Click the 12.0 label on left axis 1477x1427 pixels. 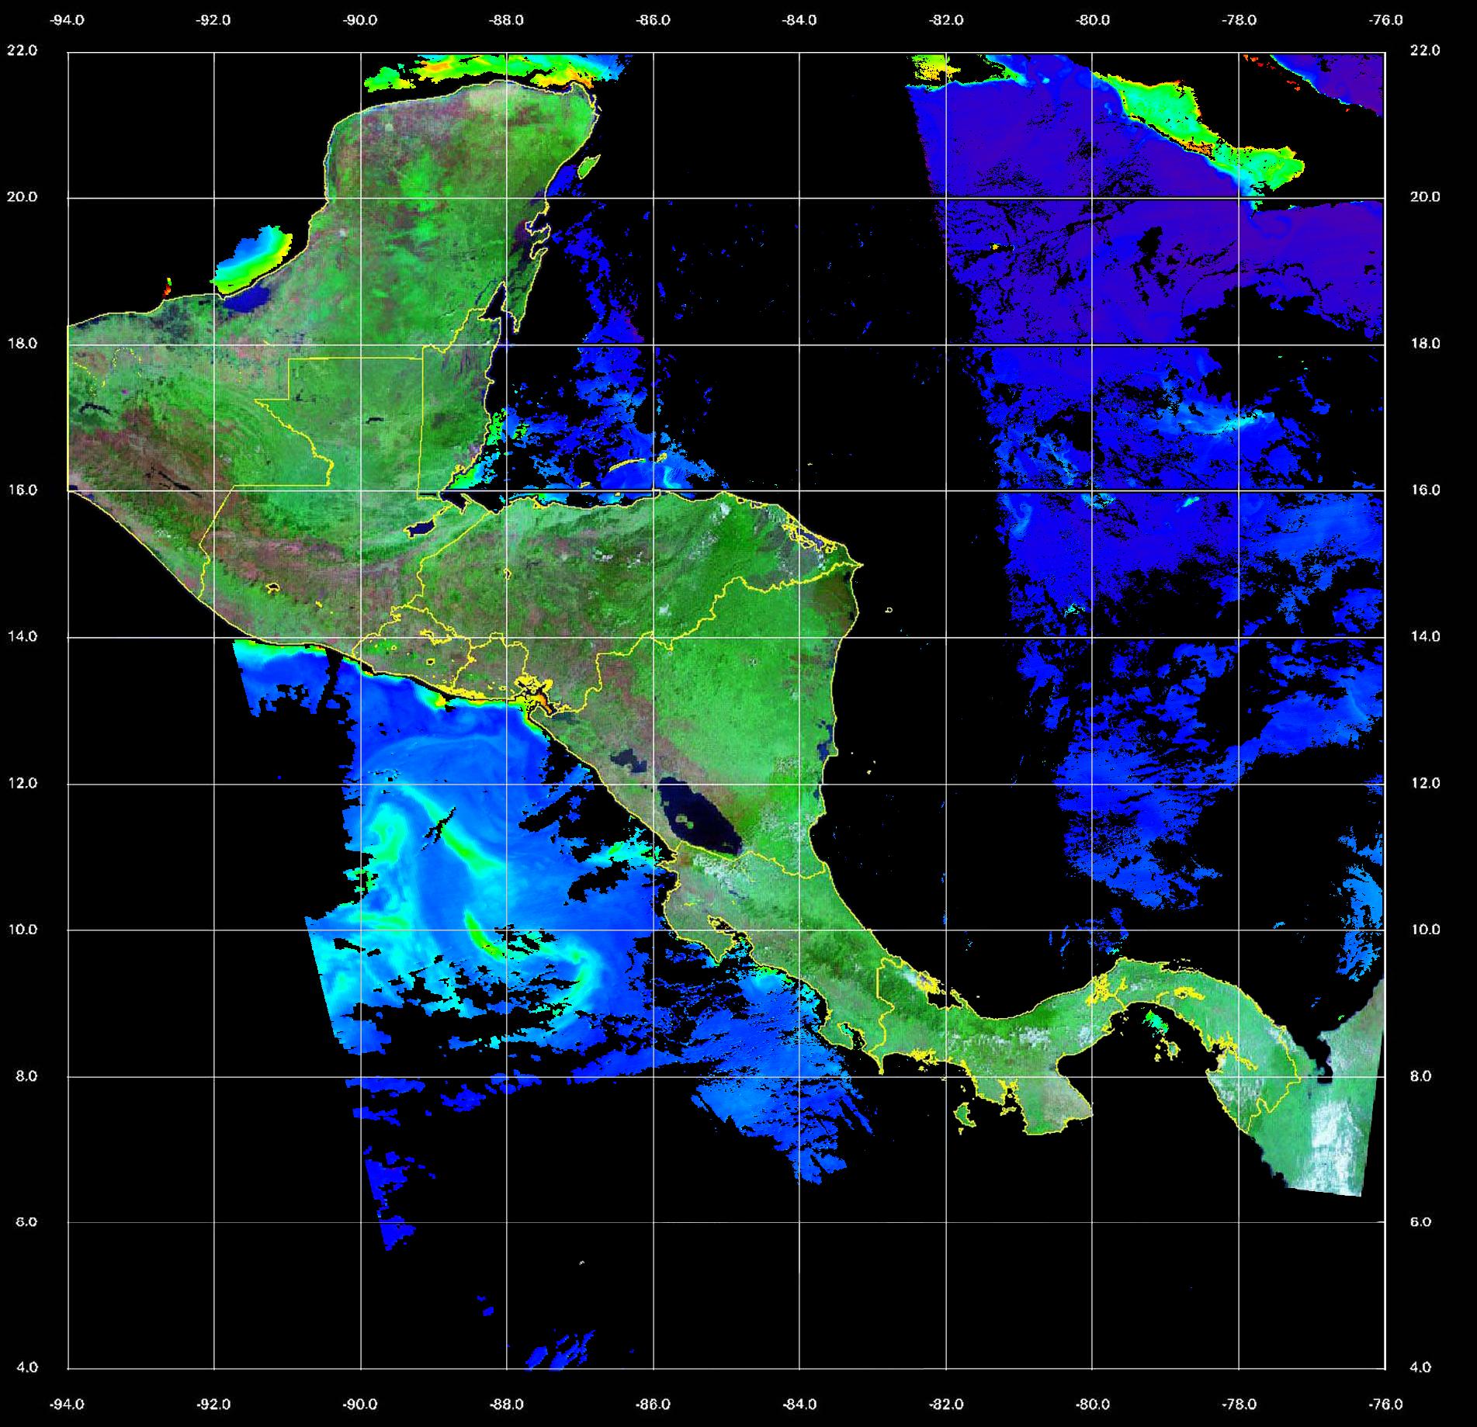[x=22, y=783]
